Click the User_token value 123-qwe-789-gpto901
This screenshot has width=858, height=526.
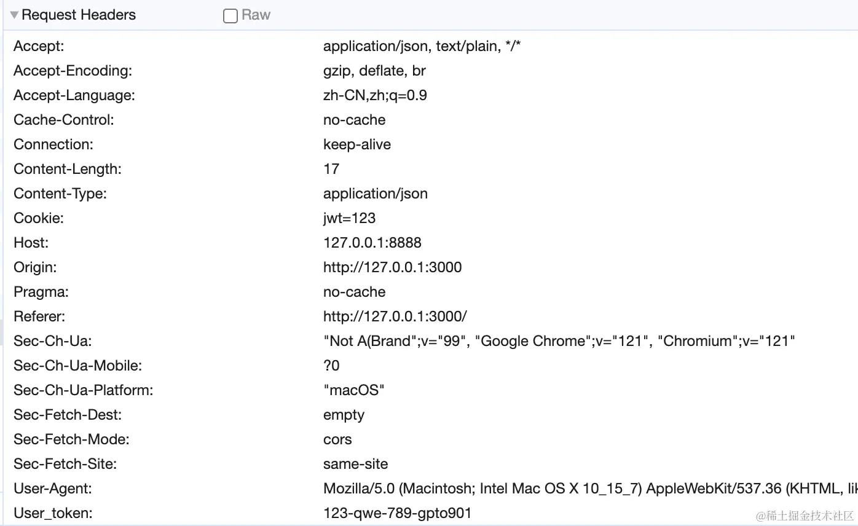397,513
